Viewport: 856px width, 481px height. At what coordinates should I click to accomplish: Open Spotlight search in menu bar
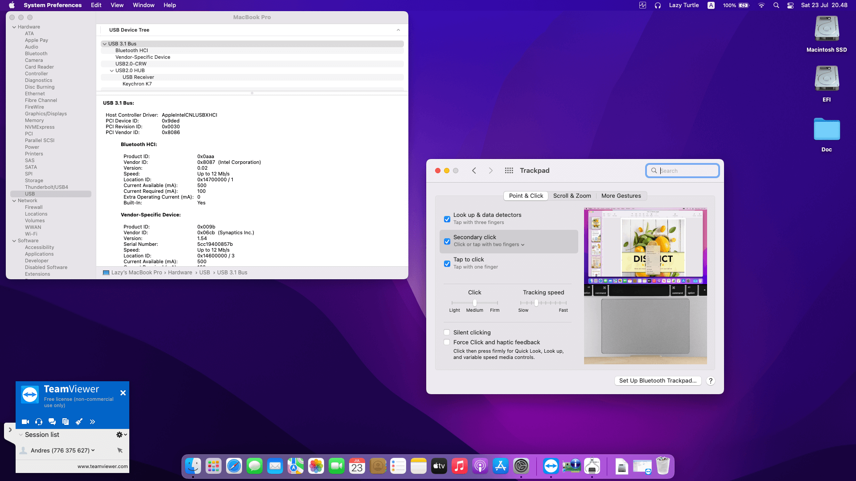[x=776, y=5]
